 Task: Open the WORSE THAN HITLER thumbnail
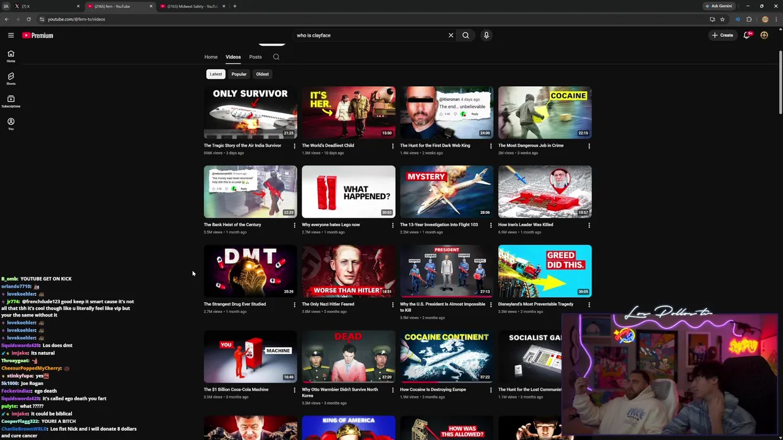pyautogui.click(x=349, y=271)
